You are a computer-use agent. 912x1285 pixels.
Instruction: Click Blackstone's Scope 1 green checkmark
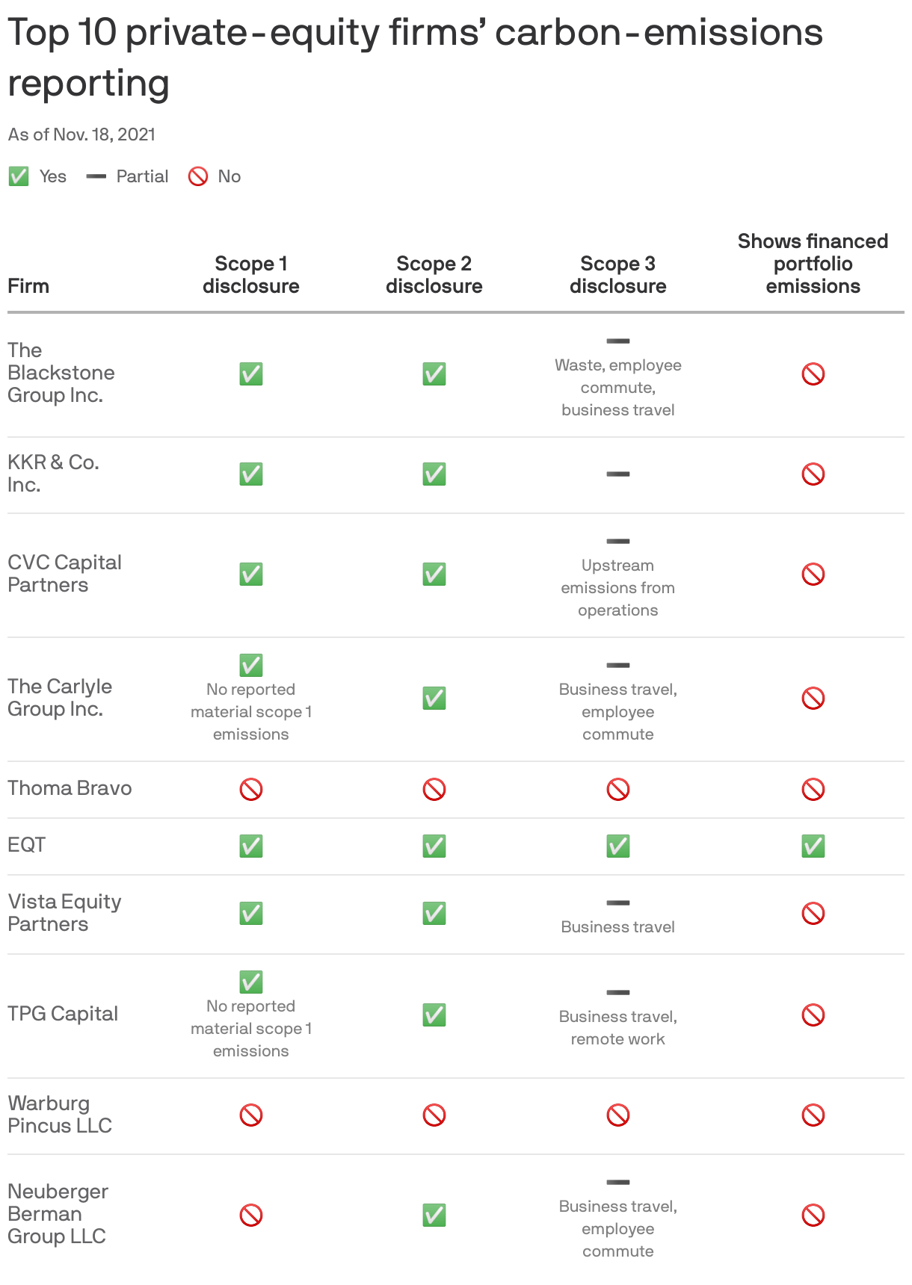(x=251, y=374)
